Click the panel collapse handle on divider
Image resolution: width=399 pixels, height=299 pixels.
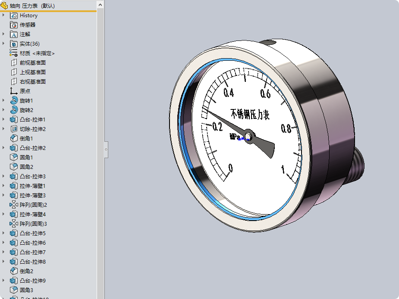tap(106, 149)
